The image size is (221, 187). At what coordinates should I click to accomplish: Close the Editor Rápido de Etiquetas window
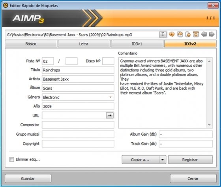pos(213,6)
